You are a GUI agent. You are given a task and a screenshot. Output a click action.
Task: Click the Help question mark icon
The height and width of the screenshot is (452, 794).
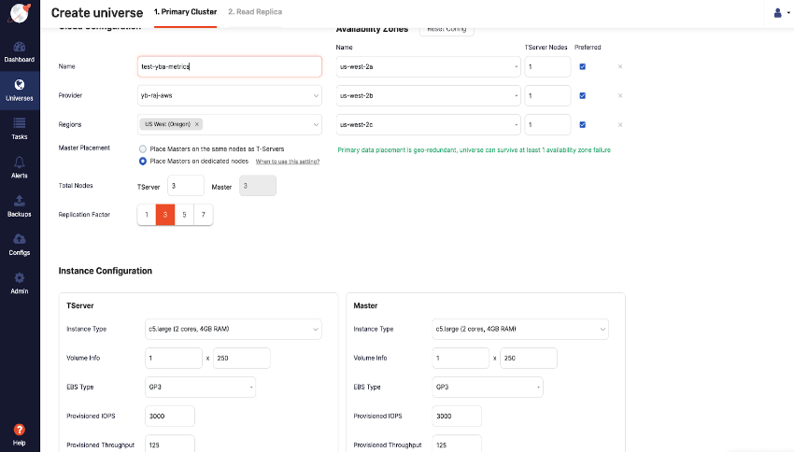pyautogui.click(x=20, y=430)
